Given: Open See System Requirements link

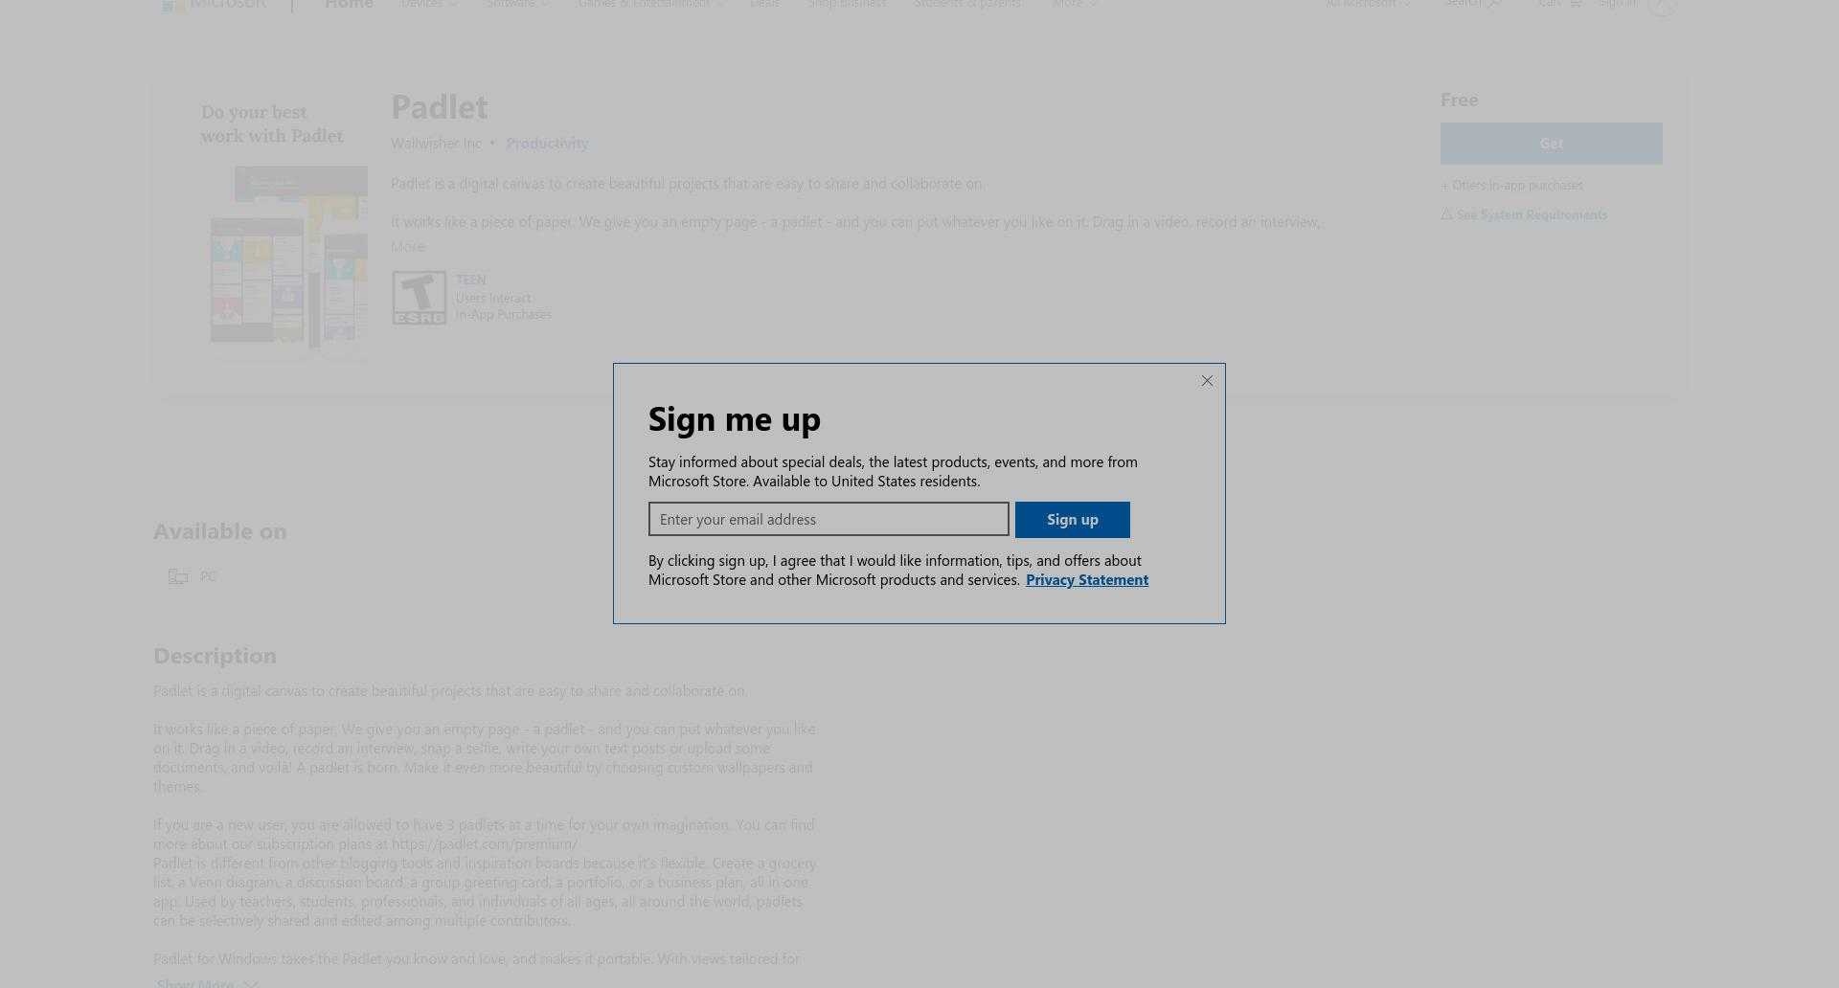Looking at the screenshot, I should coord(1532,214).
